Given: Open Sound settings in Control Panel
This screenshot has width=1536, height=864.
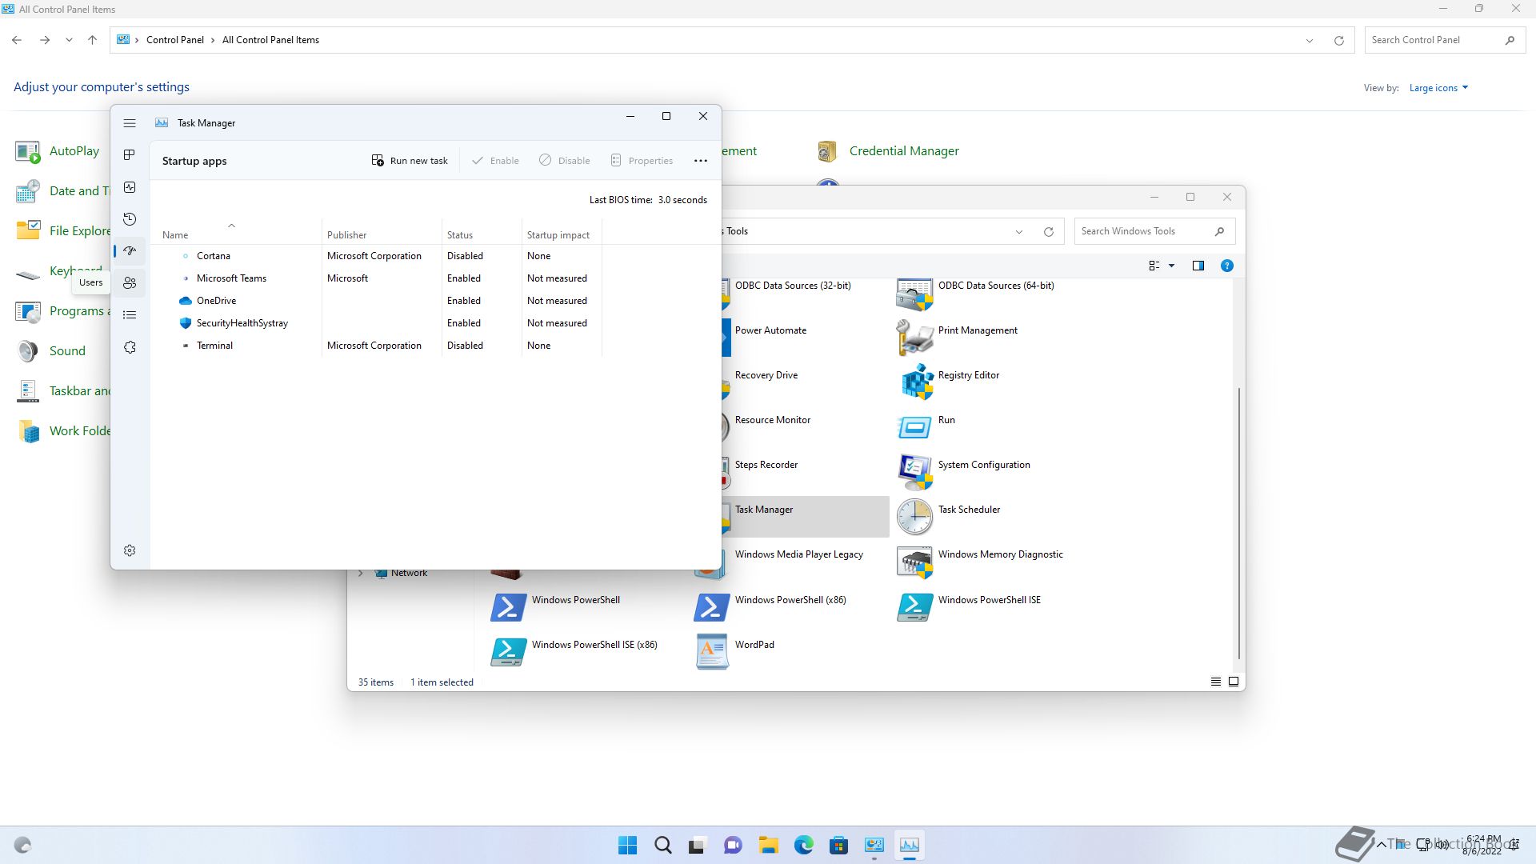Looking at the screenshot, I should (51, 351).
